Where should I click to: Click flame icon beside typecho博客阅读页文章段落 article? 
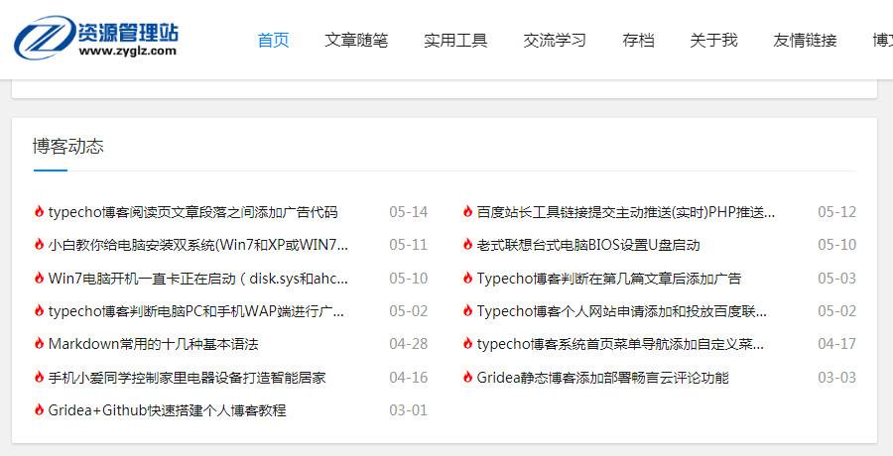coord(39,212)
